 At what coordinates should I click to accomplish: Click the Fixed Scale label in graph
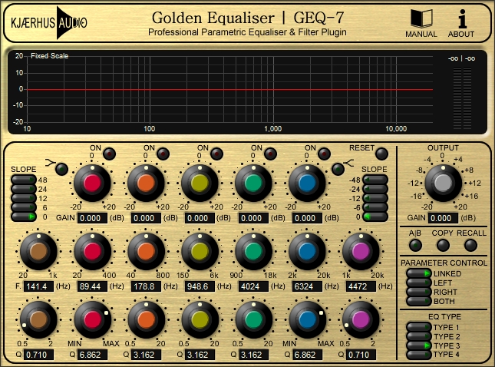pos(49,56)
